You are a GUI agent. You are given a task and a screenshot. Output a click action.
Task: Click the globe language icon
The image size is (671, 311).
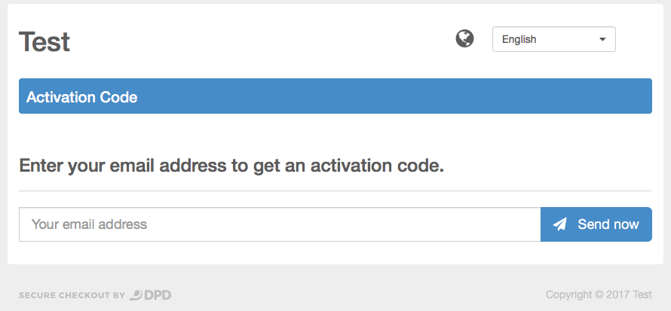(464, 39)
